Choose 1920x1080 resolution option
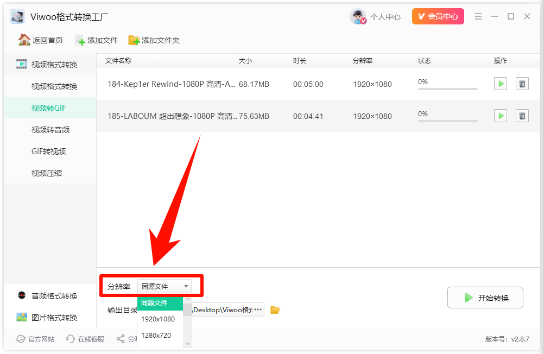Viewport: 544px width, 354px height. [x=160, y=319]
